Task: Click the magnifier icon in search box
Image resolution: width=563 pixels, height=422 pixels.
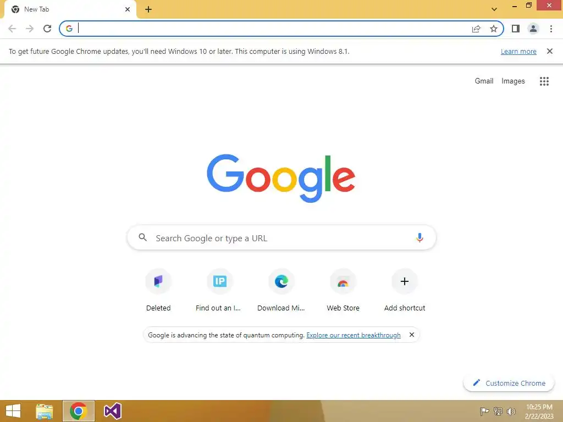Action: [x=142, y=237]
